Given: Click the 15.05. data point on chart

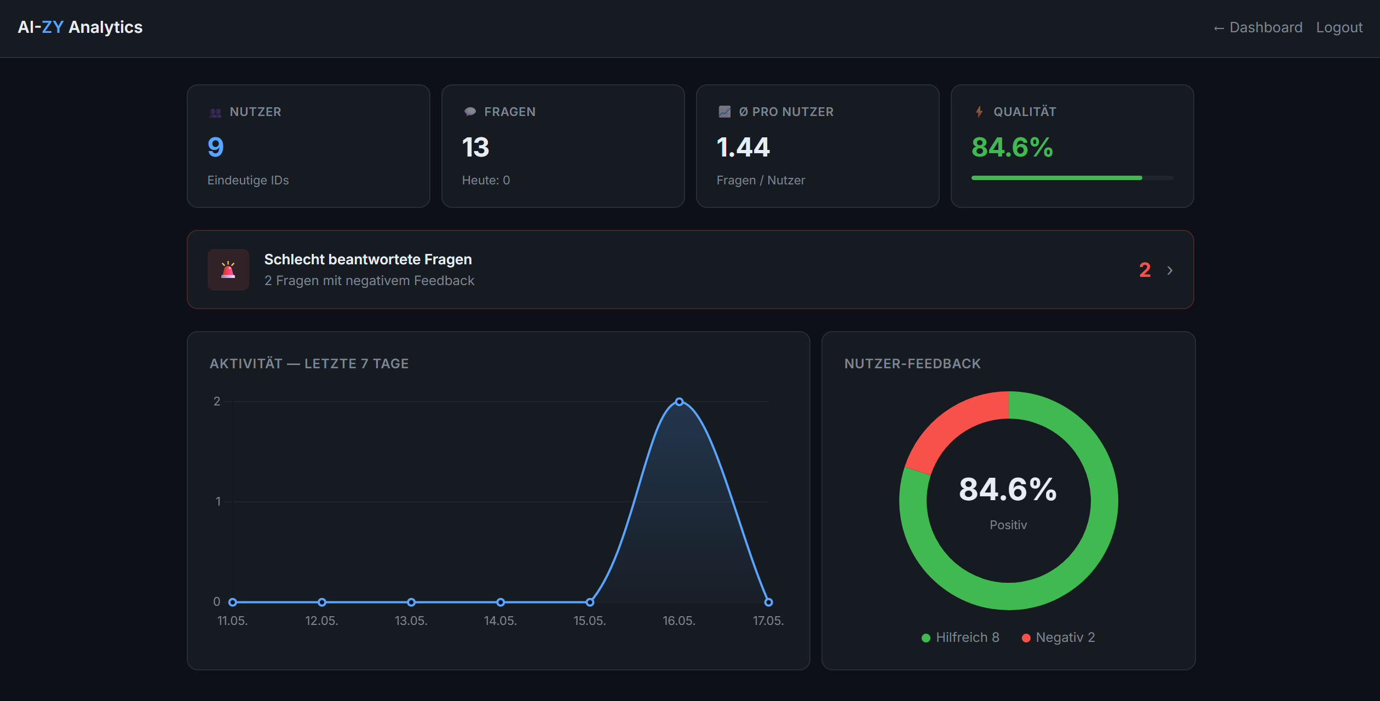Looking at the screenshot, I should pos(590,602).
